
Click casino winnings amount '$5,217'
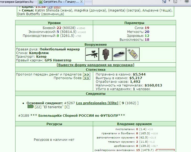(136, 78)
